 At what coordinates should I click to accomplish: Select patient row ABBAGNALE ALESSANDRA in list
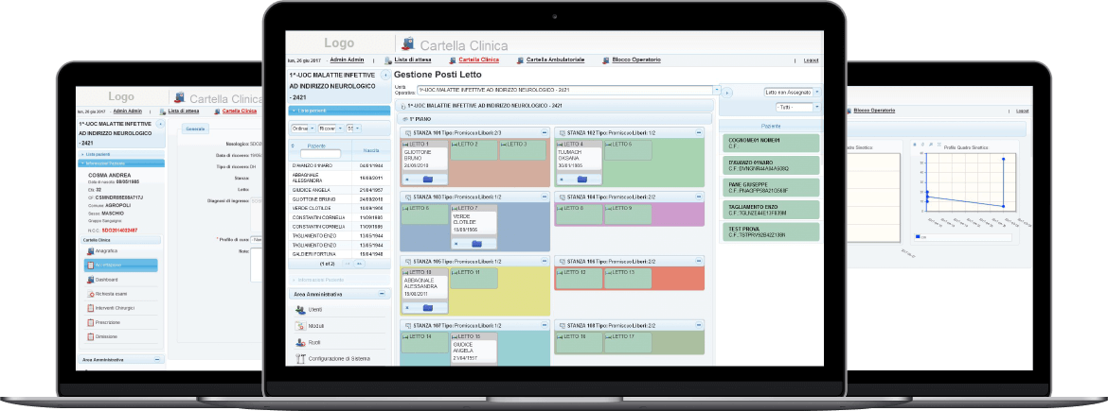(339, 177)
